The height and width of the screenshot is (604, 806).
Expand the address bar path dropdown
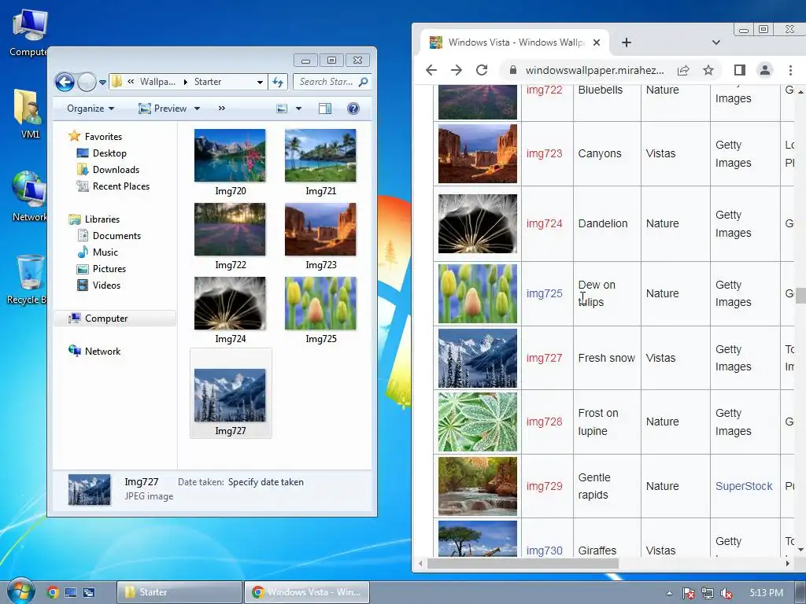tap(260, 82)
